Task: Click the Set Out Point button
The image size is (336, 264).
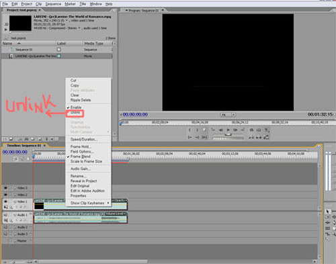Action: (x=197, y=130)
